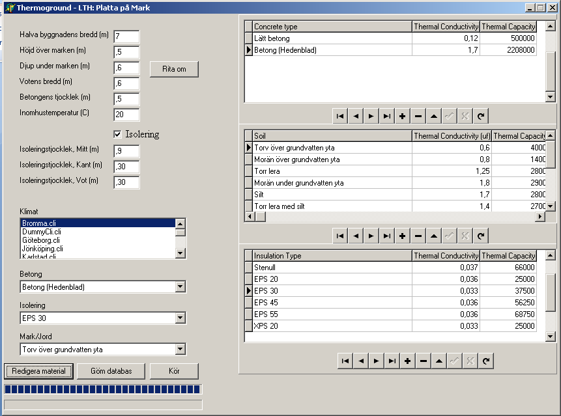
Task: Open the Betong dropdown
Action: (180, 286)
